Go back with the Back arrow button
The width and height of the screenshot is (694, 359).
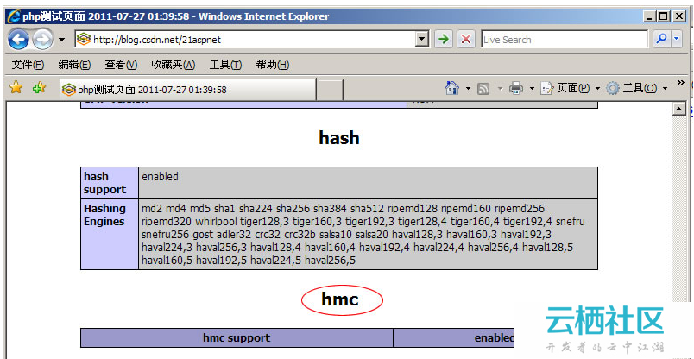coord(19,40)
